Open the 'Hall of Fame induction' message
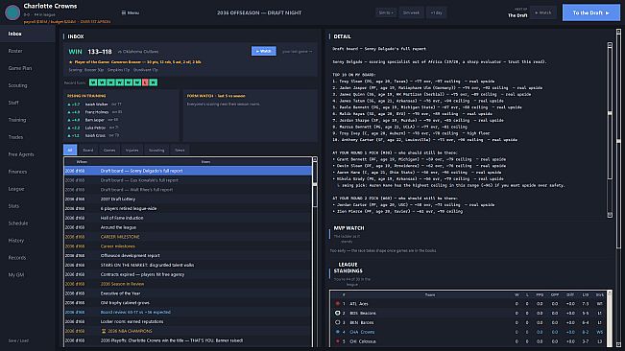Screen dimensions: 625x351 pyautogui.click(x=188, y=218)
